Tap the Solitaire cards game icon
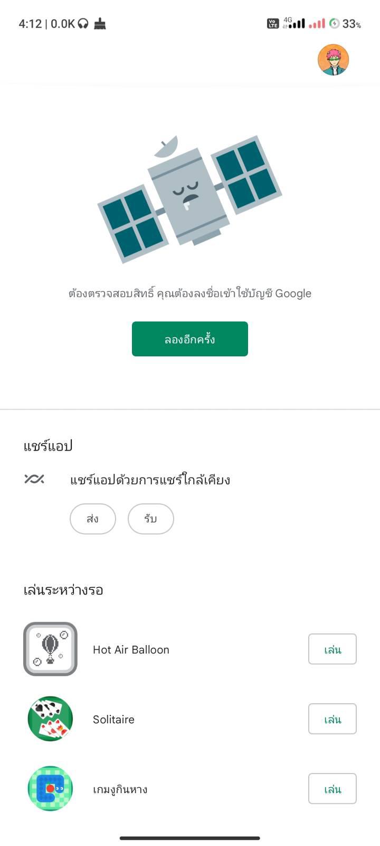This screenshot has height=846, width=380. click(x=50, y=719)
